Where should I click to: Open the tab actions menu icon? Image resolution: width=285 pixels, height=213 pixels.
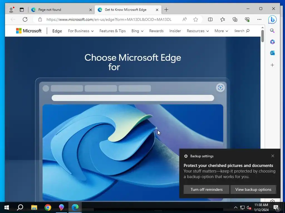click(x=22, y=10)
